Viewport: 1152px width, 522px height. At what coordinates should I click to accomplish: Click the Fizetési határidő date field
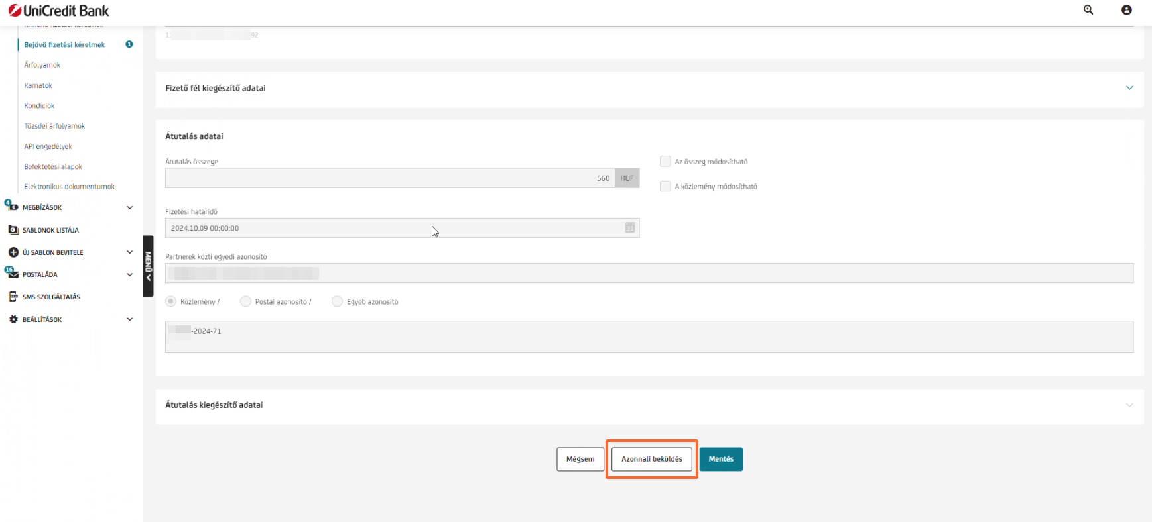point(402,228)
